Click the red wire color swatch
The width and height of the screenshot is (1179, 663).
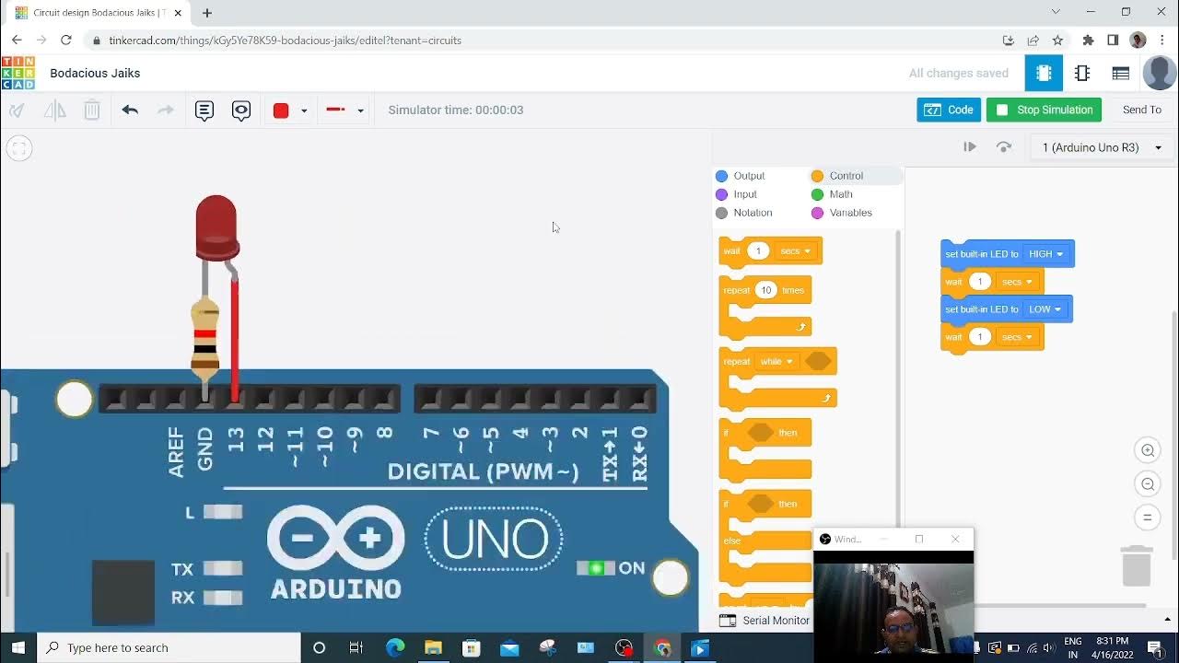[x=281, y=110]
